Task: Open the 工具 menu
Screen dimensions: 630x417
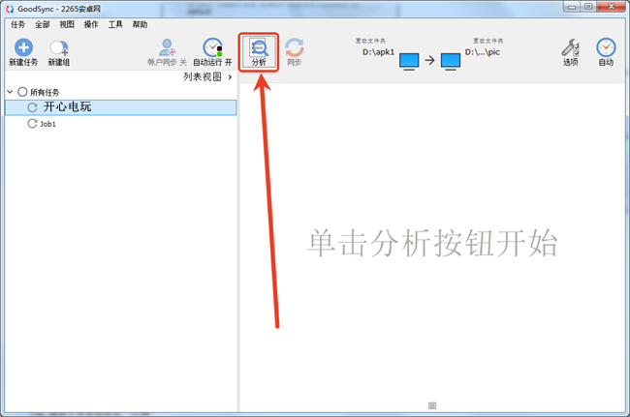Action: pyautogui.click(x=115, y=24)
